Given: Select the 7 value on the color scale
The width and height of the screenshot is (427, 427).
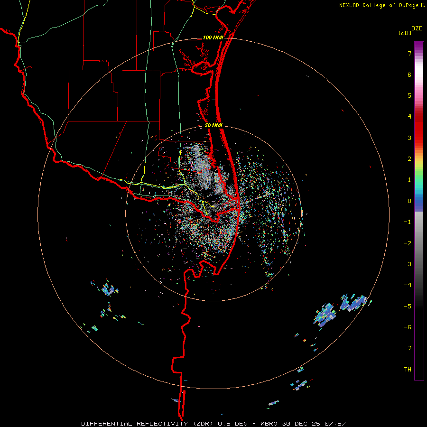Looking at the screenshot, I should pos(409,53).
